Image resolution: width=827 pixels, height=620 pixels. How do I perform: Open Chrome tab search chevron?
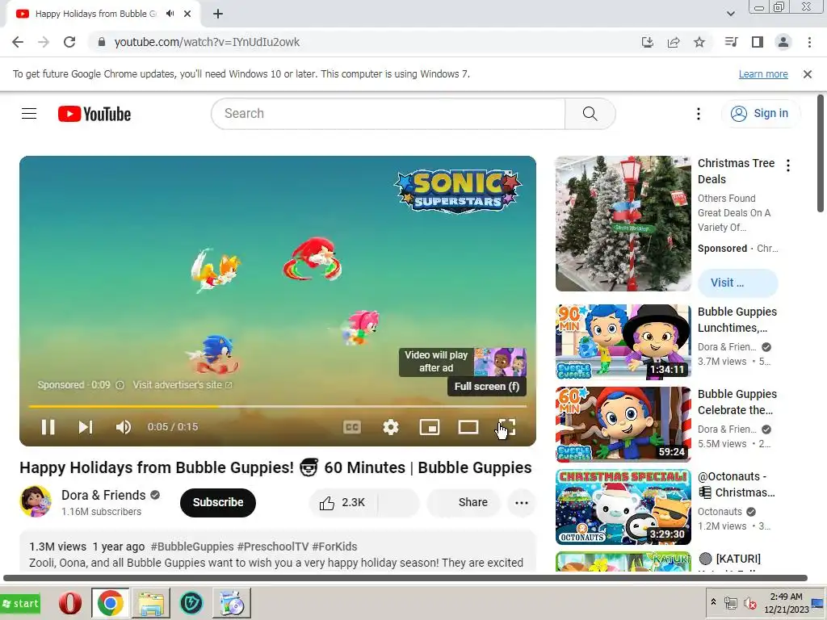coord(730,14)
